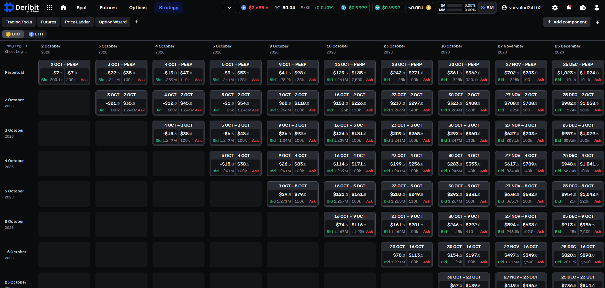Click the Perpetual row label
605x288 pixels.
click(x=14, y=72)
